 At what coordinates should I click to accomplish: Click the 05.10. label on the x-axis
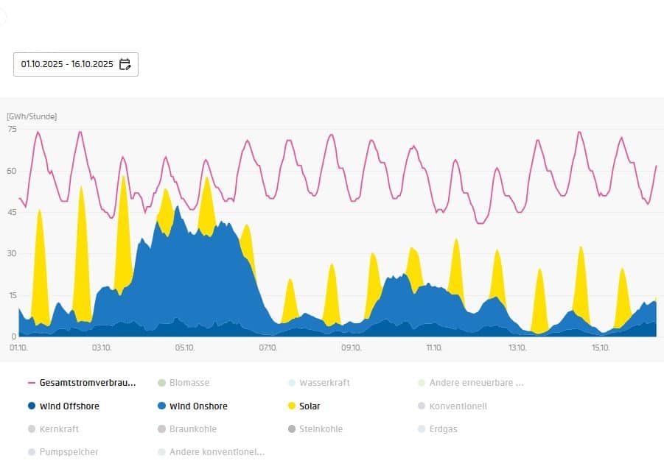point(184,348)
